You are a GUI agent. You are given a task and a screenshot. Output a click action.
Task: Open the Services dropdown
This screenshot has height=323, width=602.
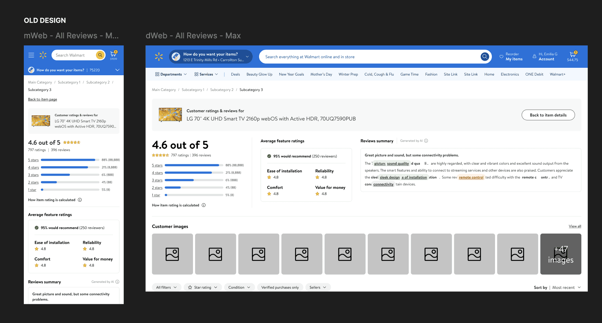[x=206, y=74]
